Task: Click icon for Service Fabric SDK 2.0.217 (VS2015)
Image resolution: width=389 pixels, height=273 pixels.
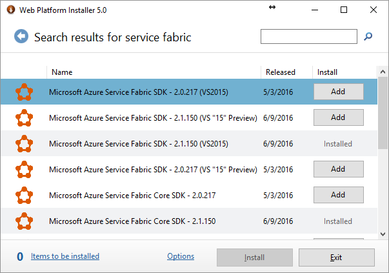Action: [24, 92]
